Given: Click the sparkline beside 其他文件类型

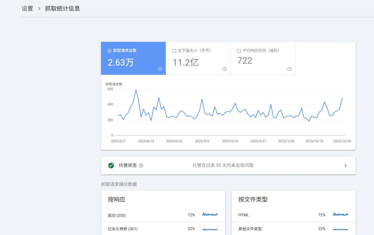Looking at the screenshot, I should coord(340,228).
